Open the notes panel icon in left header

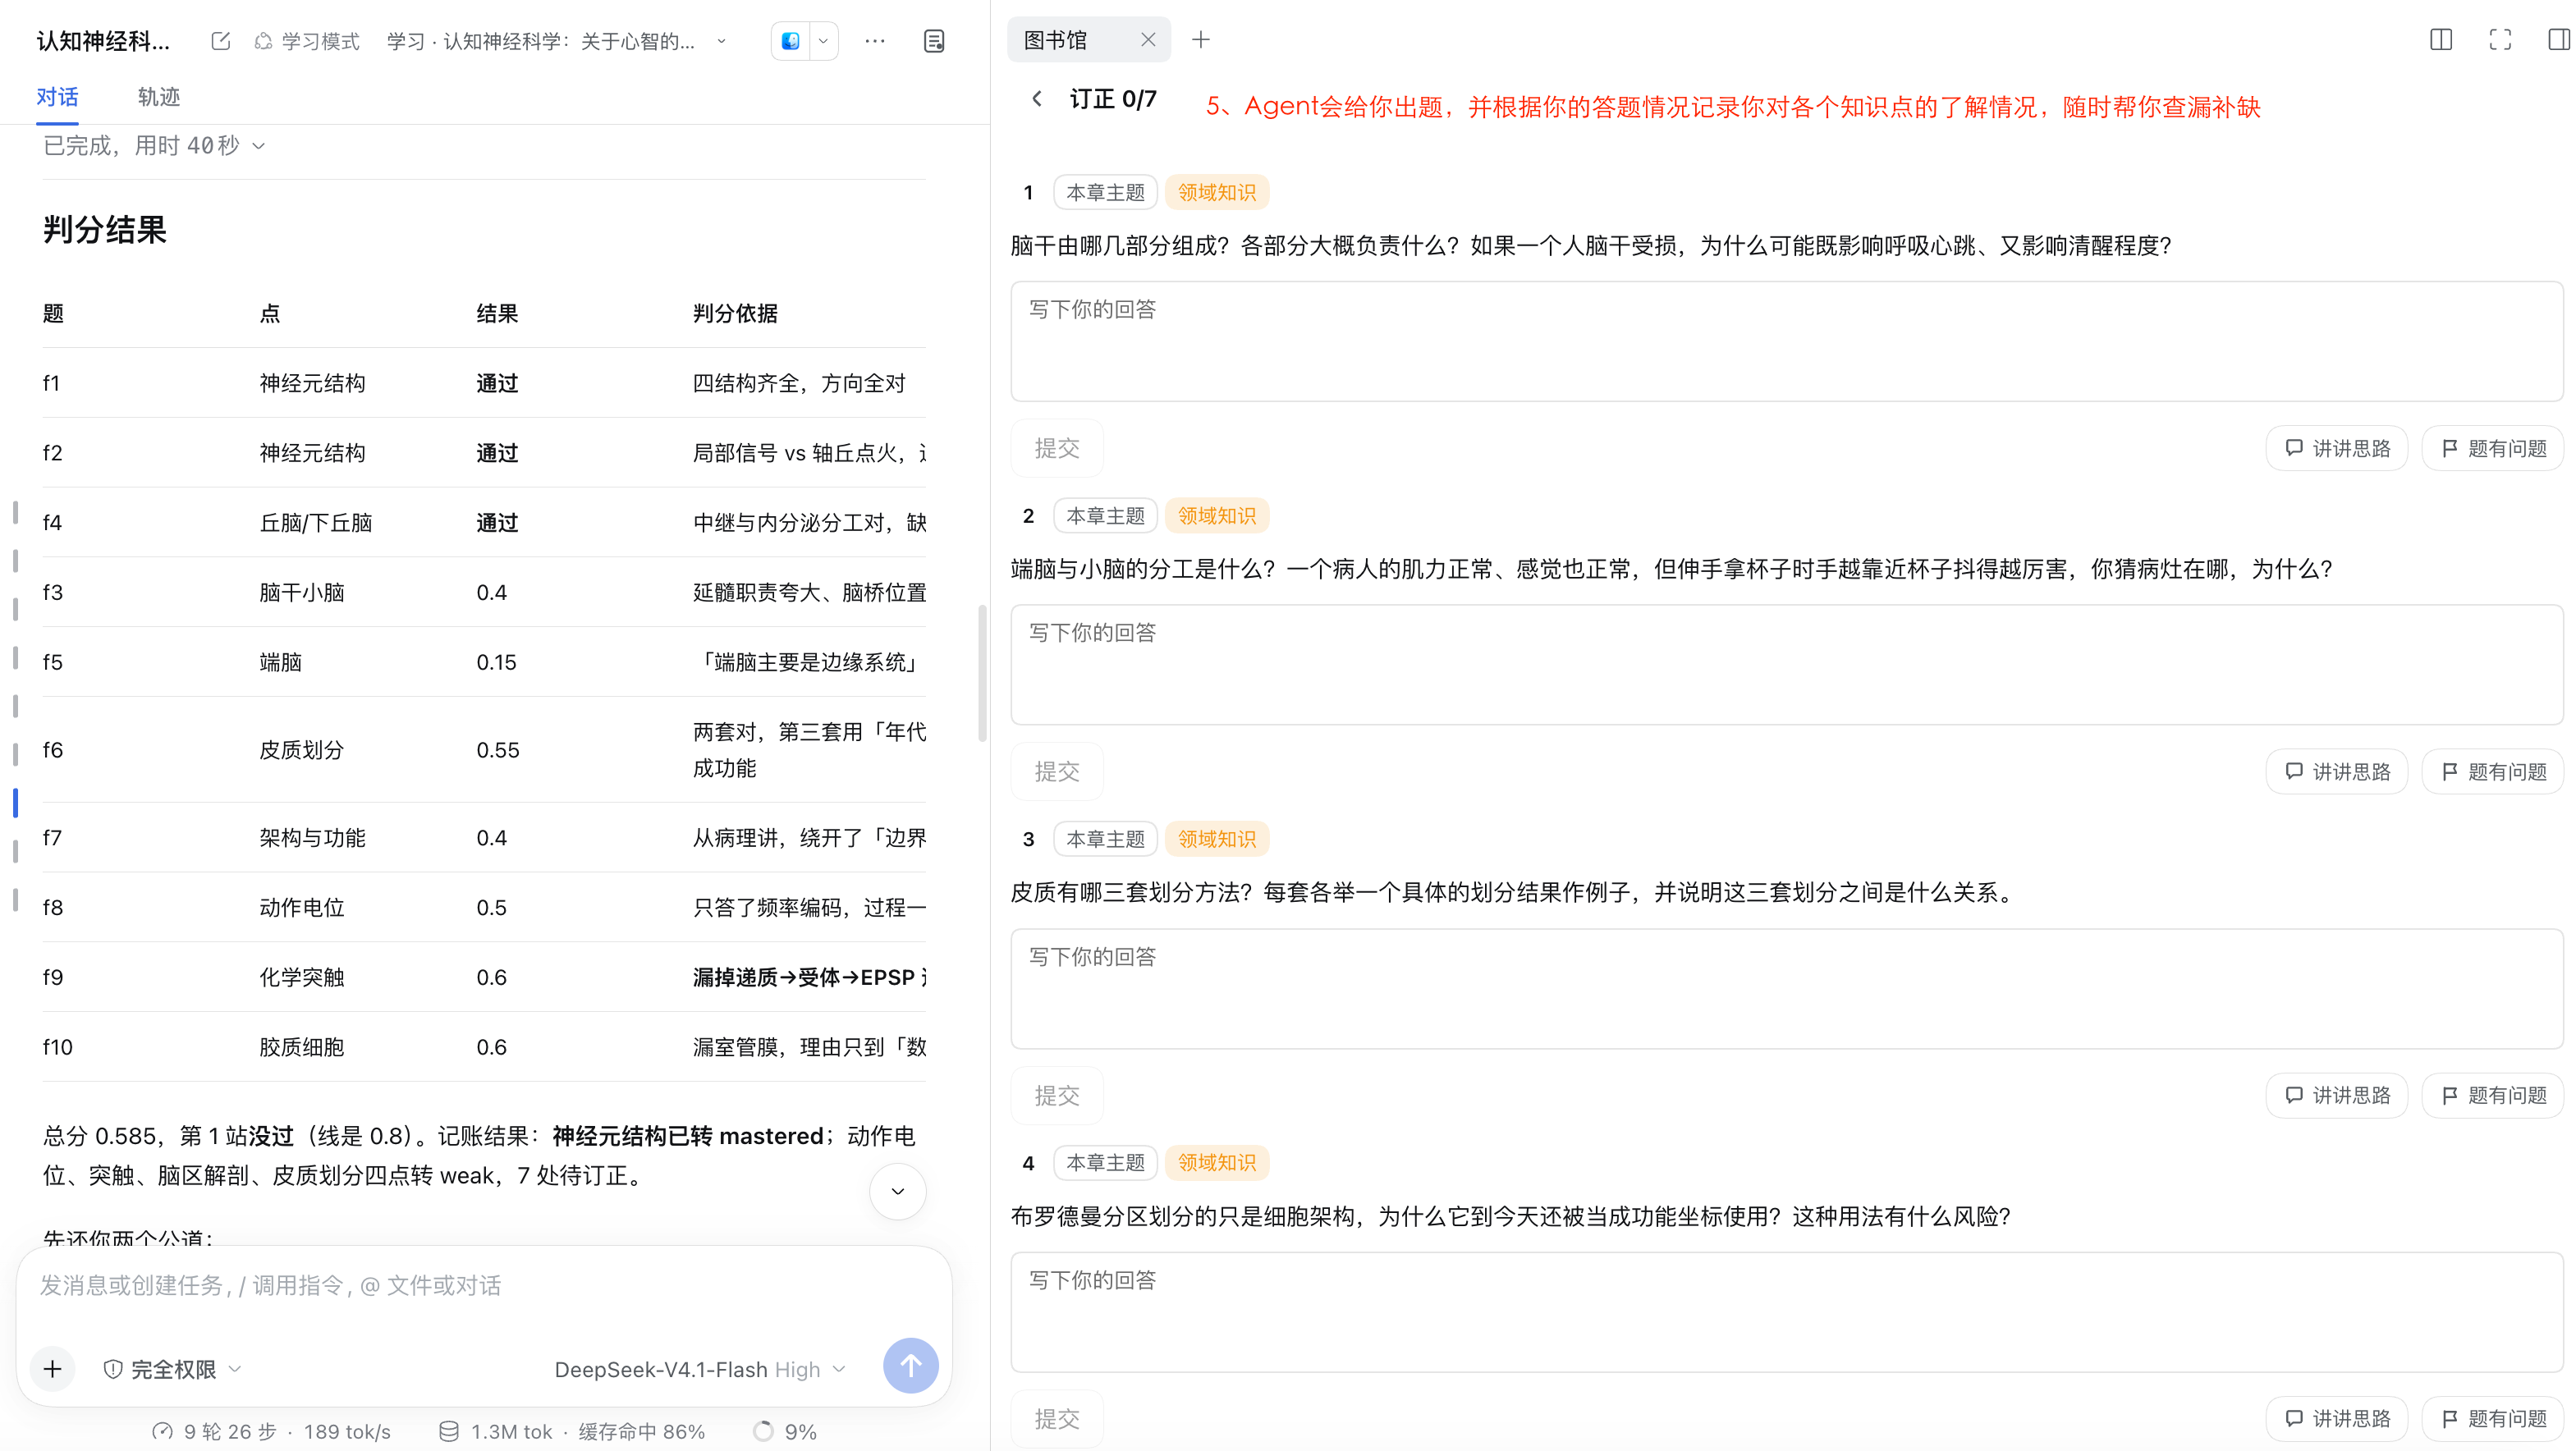point(934,41)
